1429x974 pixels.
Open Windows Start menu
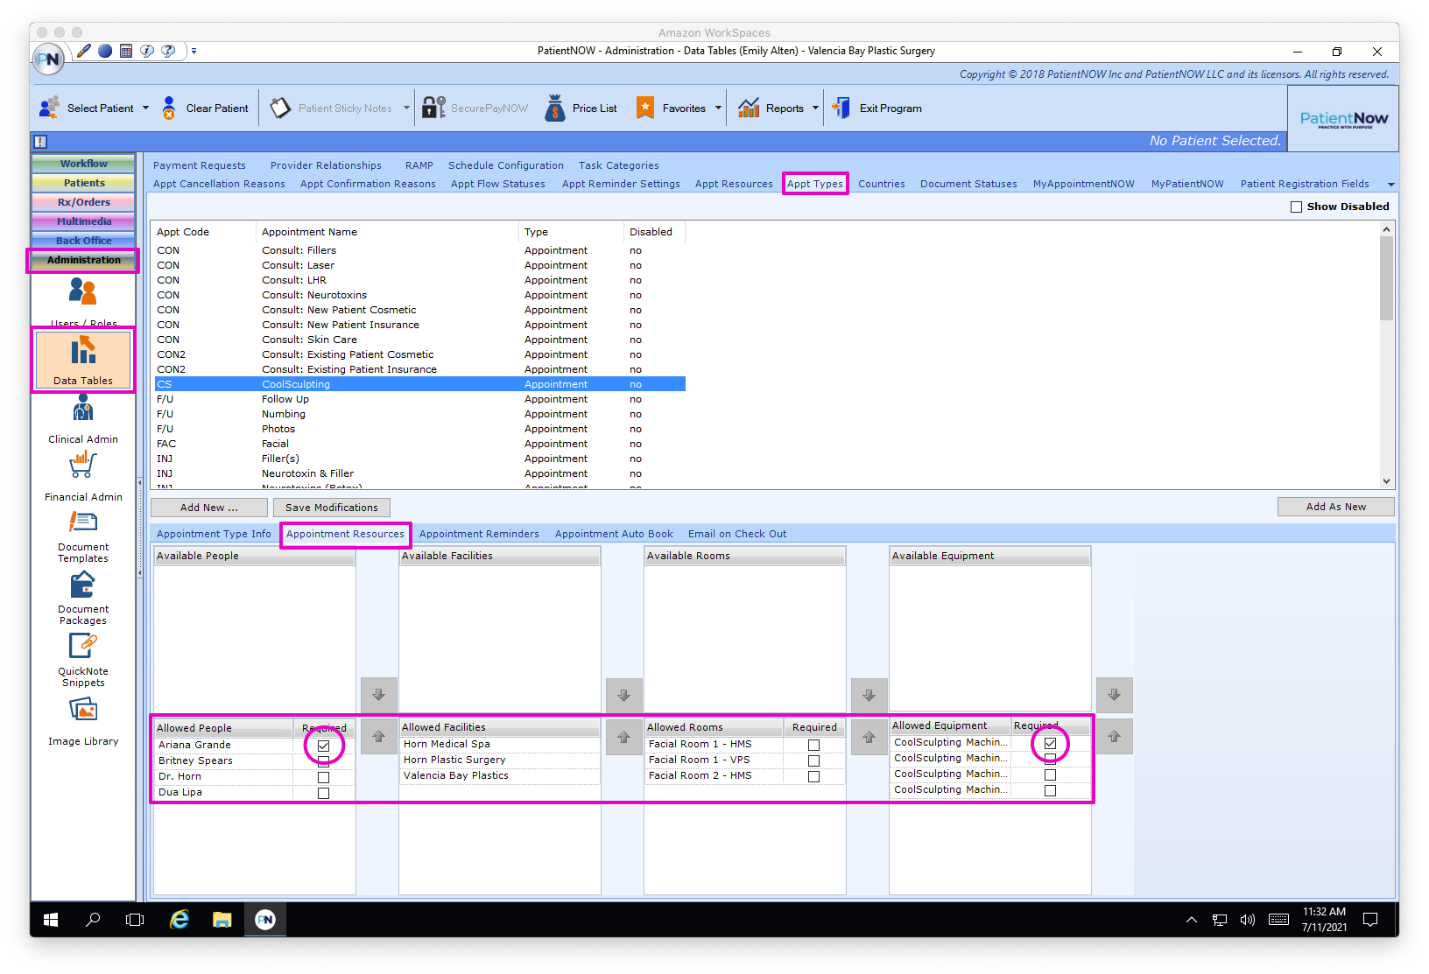point(51,920)
